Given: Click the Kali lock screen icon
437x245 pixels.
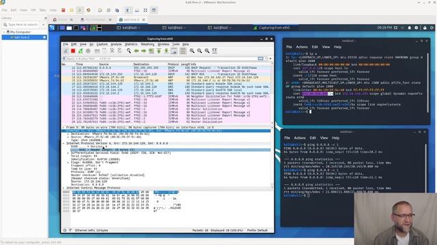Looking at the screenshot, I should [425, 28].
